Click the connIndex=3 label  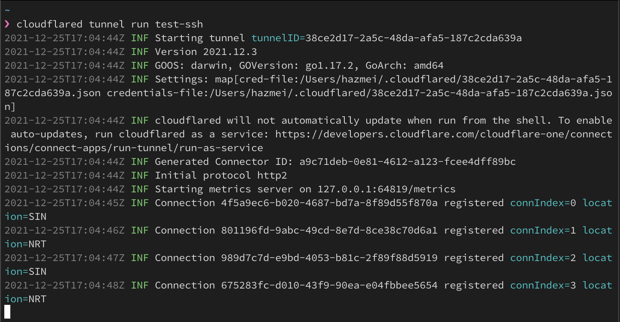click(x=543, y=285)
